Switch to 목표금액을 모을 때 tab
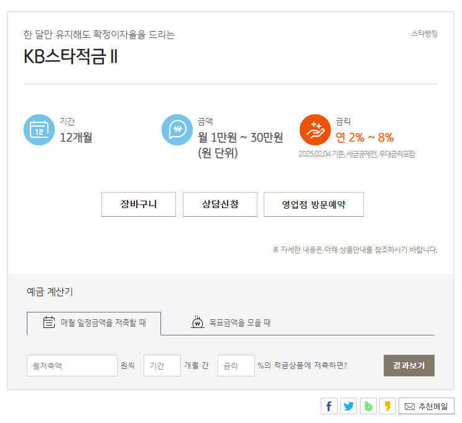This screenshot has height=423, width=462. (x=231, y=323)
